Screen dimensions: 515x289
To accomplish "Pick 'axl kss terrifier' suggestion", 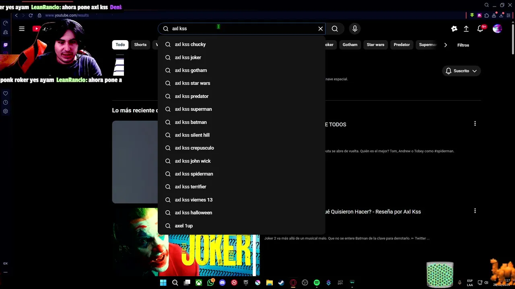I will 241,187.
